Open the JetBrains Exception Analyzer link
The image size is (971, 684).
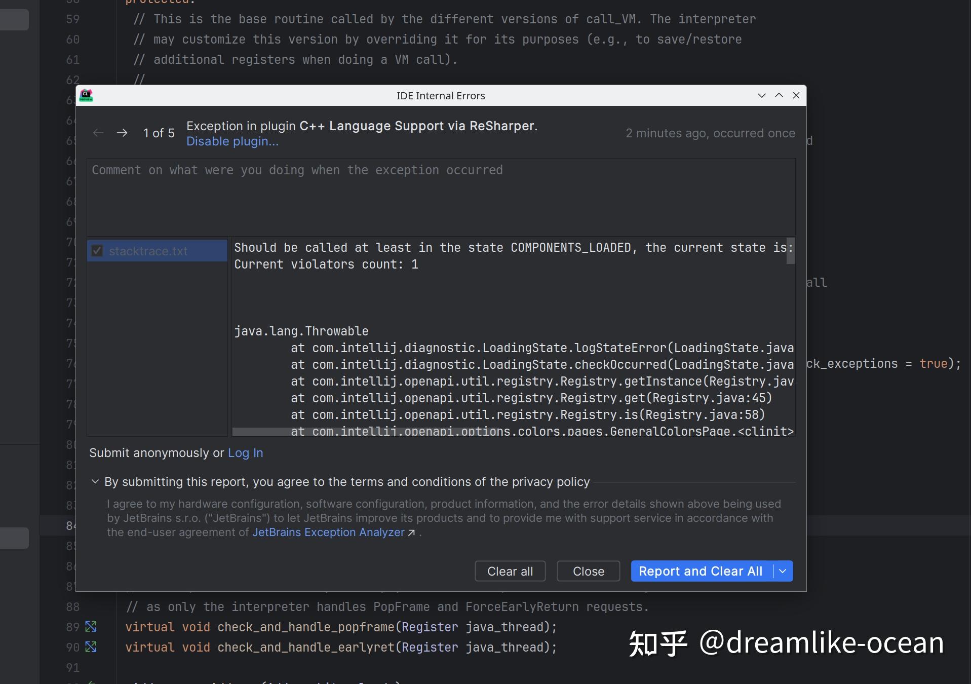328,533
